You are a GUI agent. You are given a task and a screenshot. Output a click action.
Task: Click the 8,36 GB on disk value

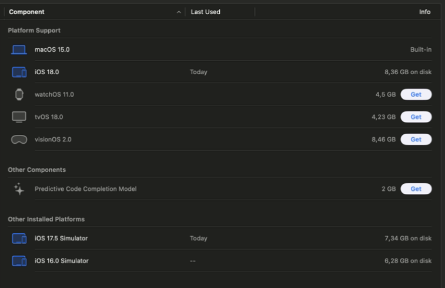408,72
